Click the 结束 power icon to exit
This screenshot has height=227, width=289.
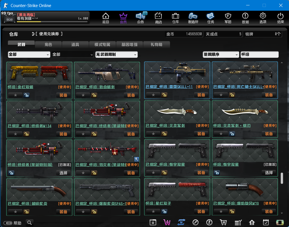point(281,18)
